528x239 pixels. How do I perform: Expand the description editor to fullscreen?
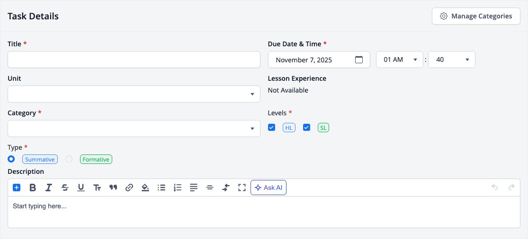tap(242, 188)
